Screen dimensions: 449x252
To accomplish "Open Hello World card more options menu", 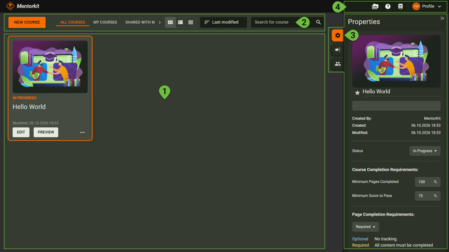I will pyautogui.click(x=82, y=132).
